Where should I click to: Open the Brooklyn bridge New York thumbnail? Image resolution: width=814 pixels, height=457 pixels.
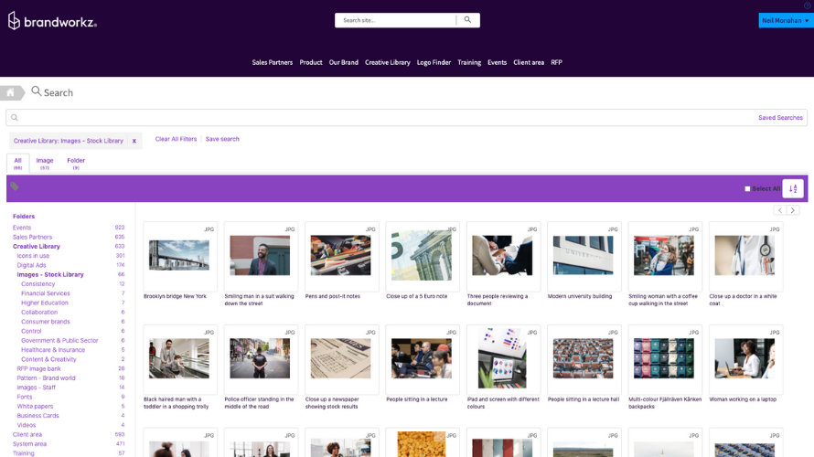coord(179,255)
